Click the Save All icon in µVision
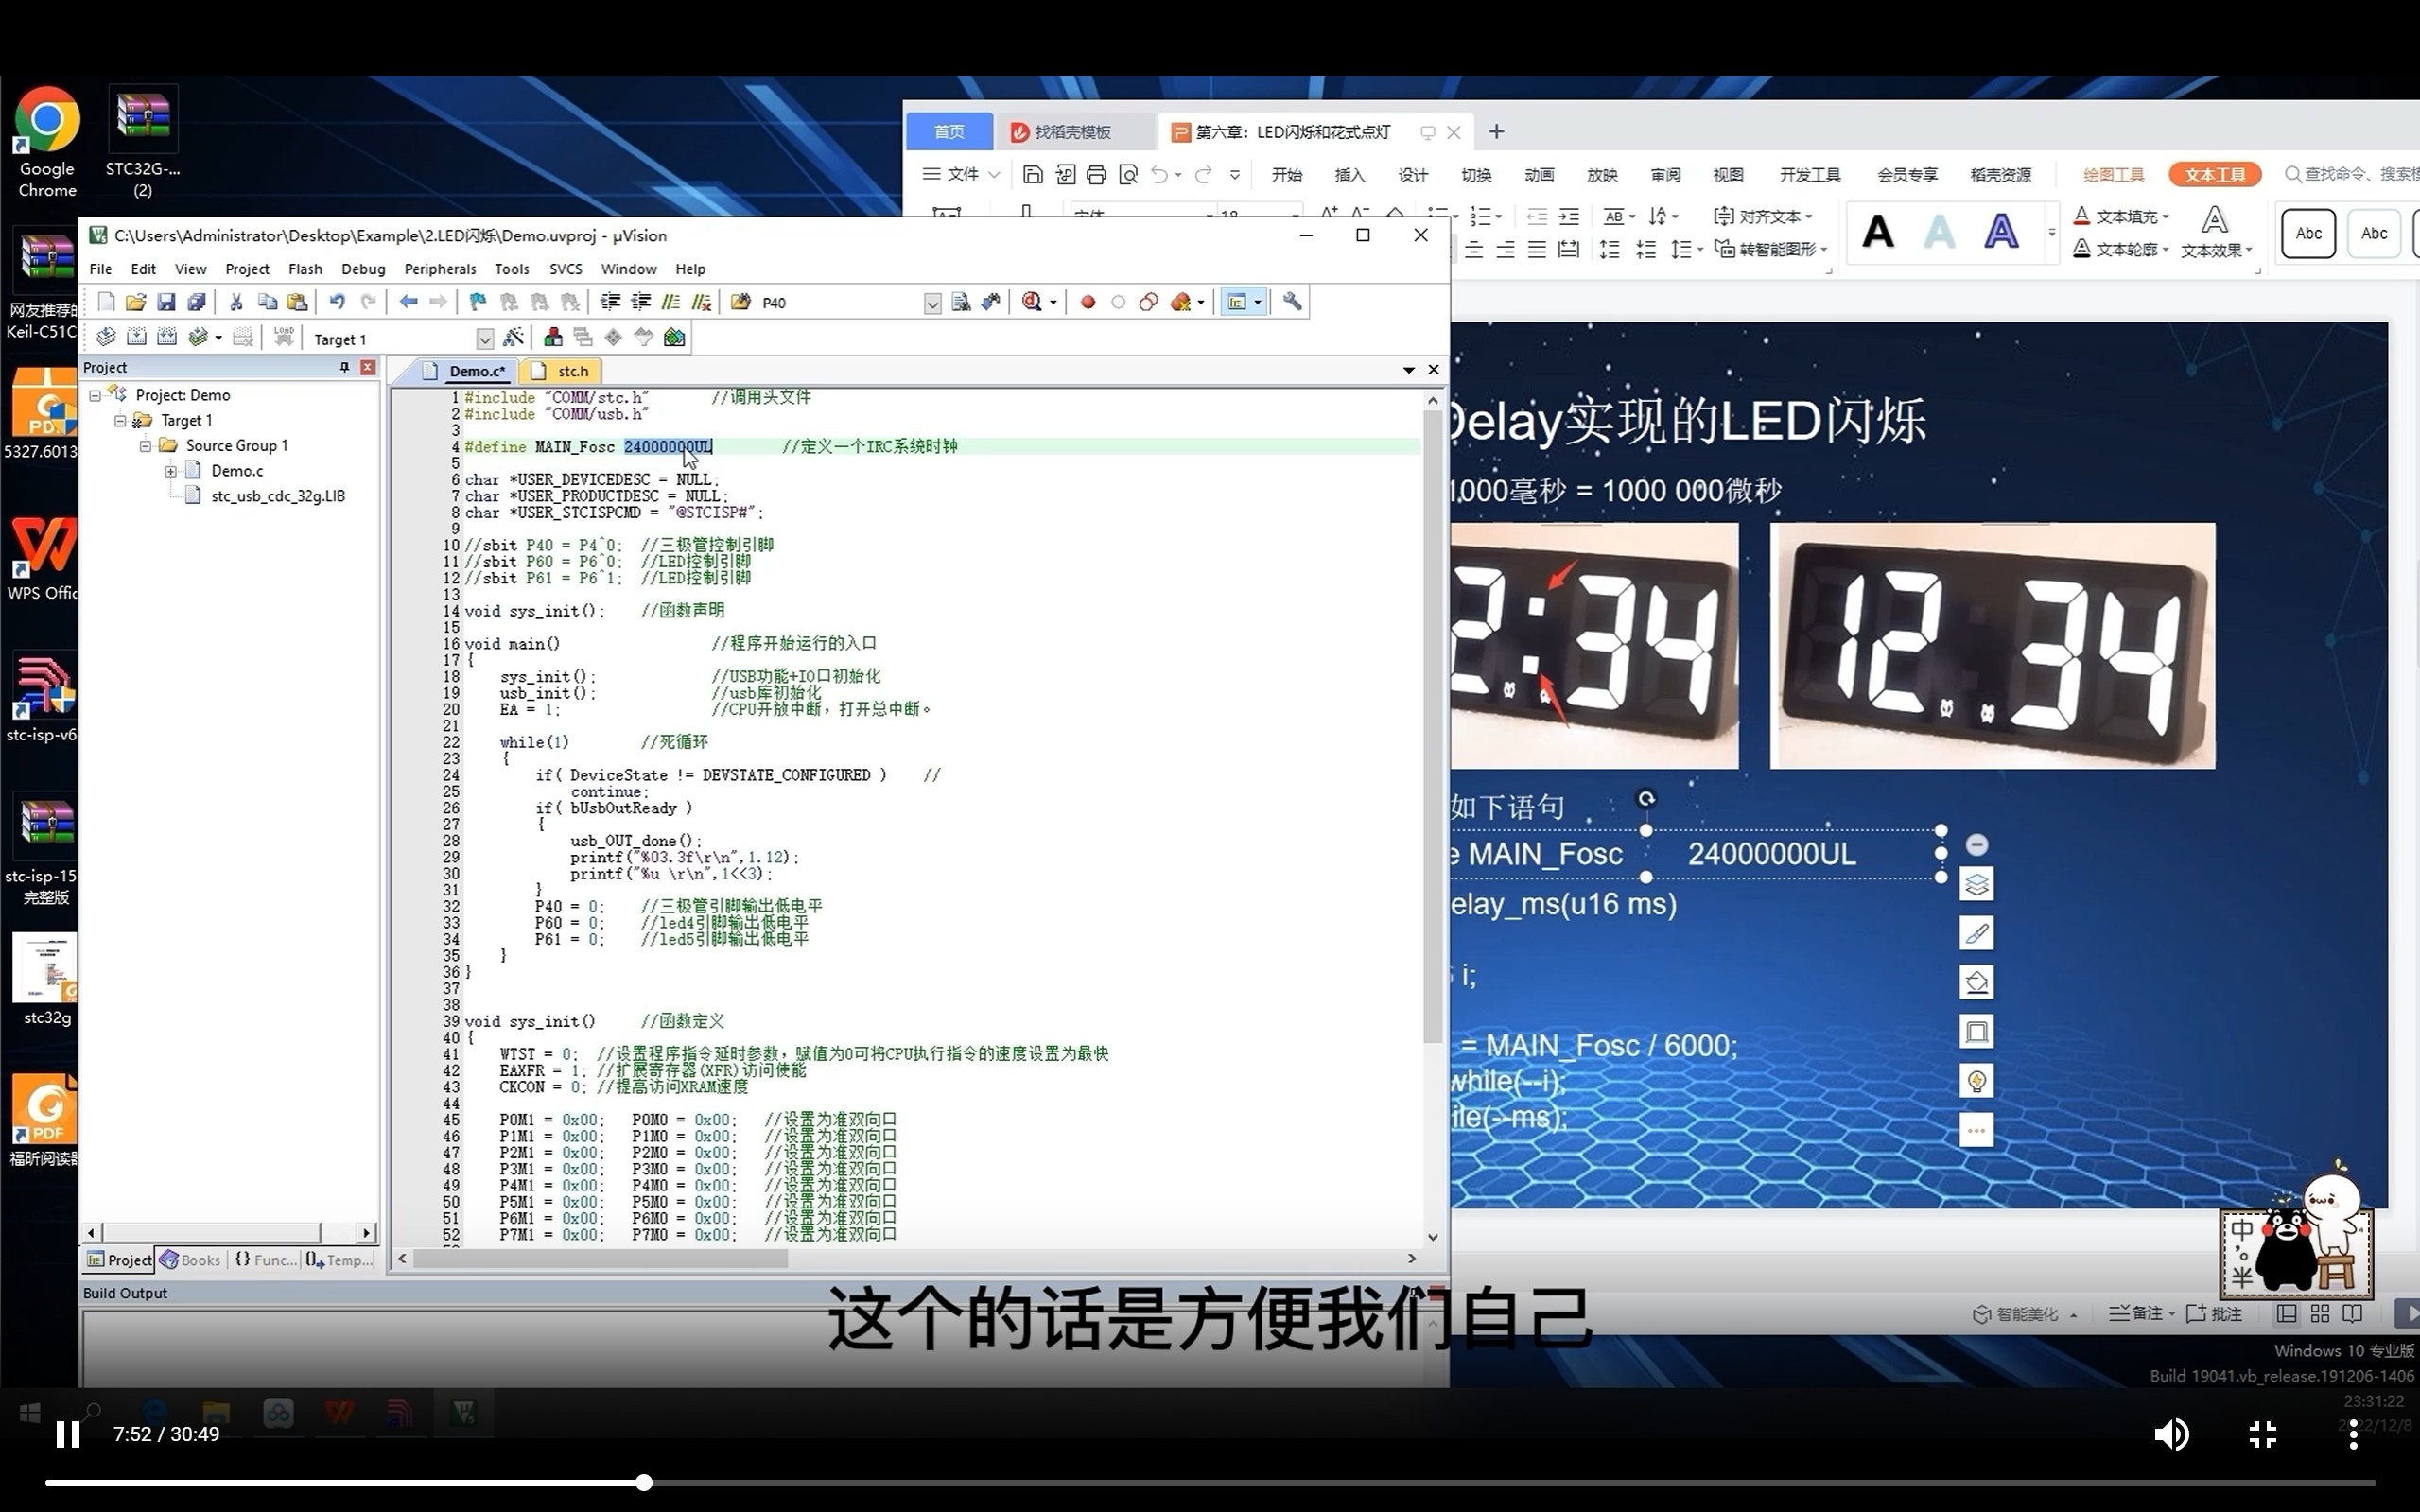The image size is (2420, 1512). [196, 302]
